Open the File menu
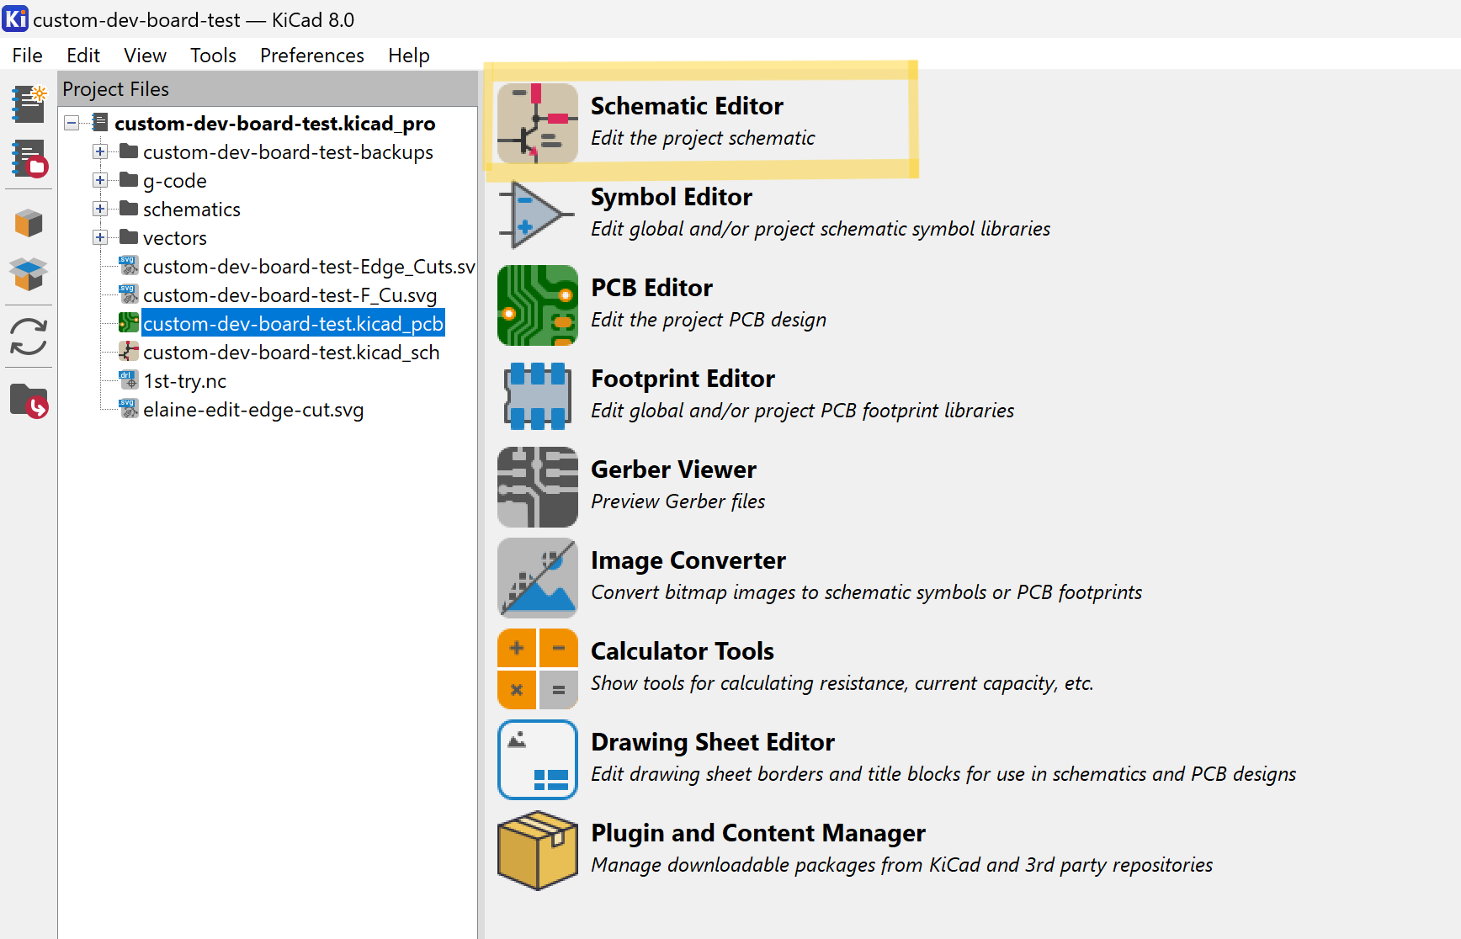 [27, 56]
